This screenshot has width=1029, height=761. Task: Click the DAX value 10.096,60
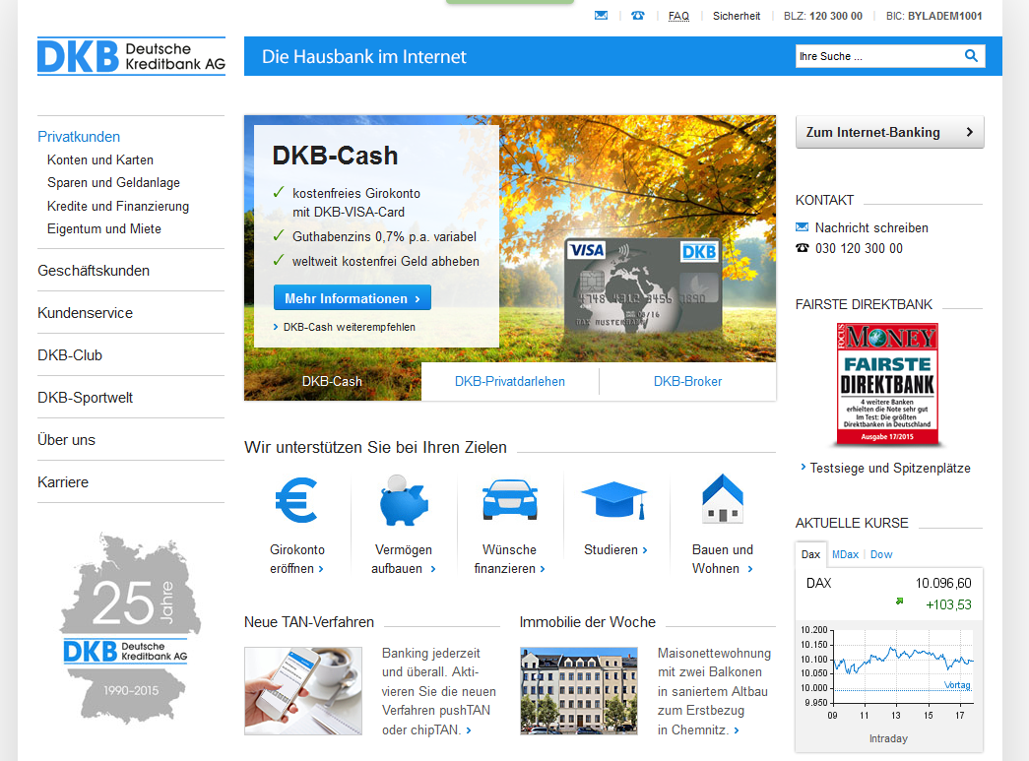(x=943, y=583)
